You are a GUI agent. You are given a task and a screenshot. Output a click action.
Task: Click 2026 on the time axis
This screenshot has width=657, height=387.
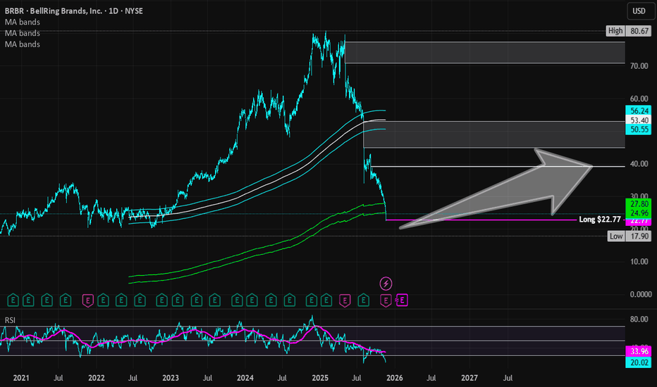pos(395,378)
